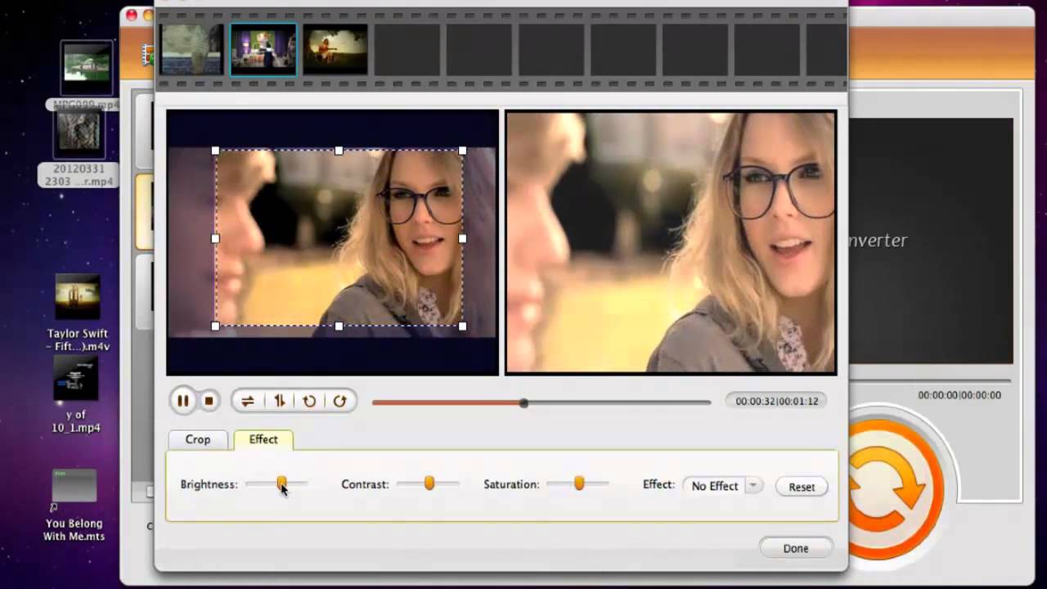Image resolution: width=1047 pixels, height=589 pixels.
Task: Open the No Effect dropdown
Action: (x=723, y=486)
